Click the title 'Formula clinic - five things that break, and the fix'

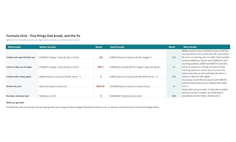[x=43, y=36]
